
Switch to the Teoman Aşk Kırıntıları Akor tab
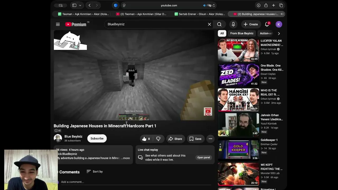point(83,14)
